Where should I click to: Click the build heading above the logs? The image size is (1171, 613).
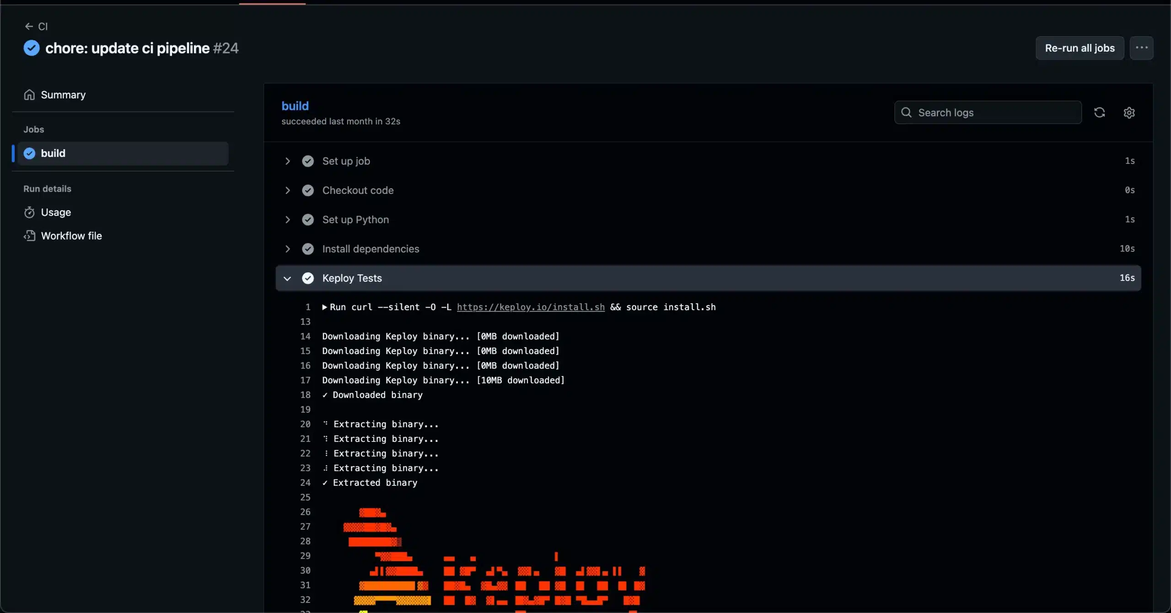[x=295, y=106]
